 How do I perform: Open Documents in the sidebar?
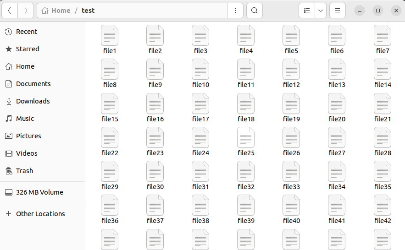(42, 84)
